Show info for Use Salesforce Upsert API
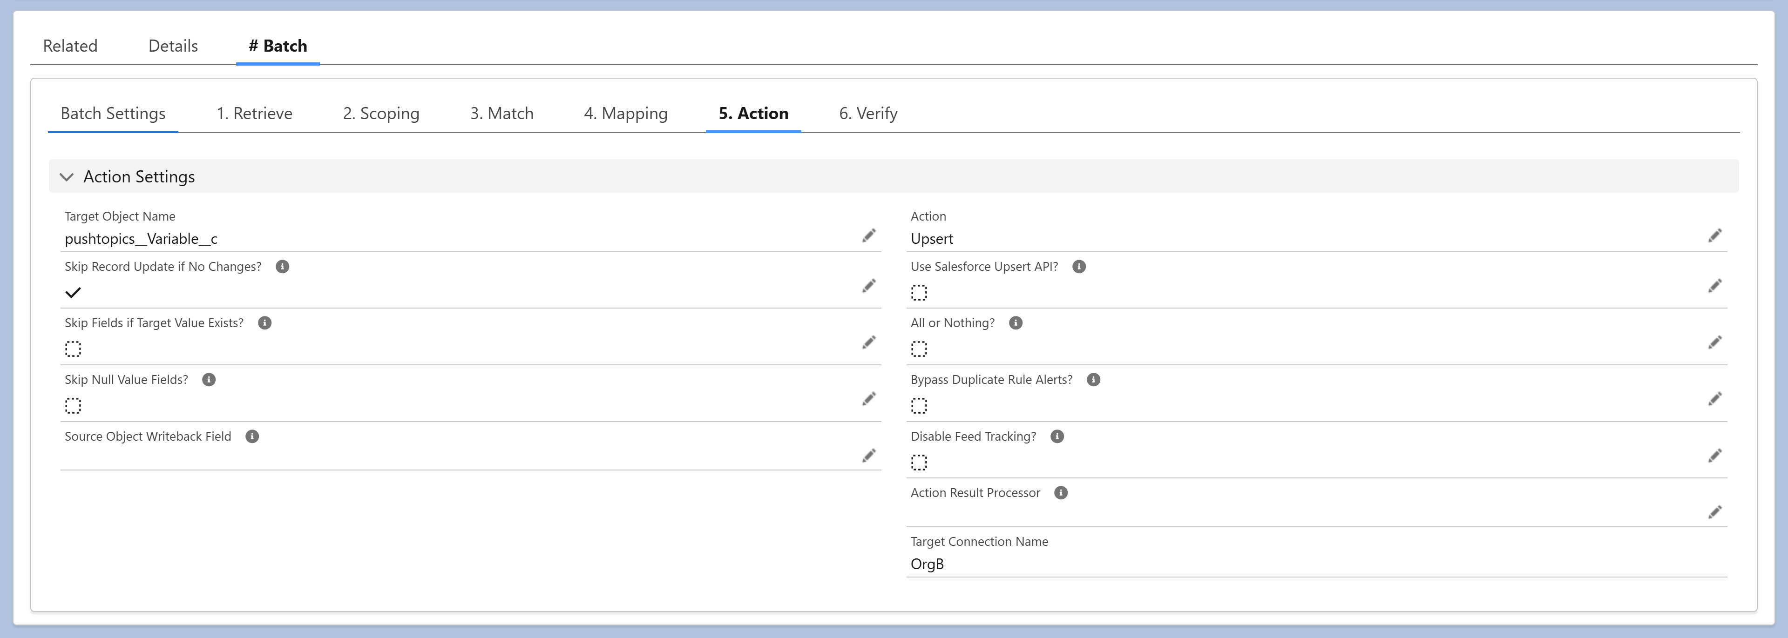Screen dimensions: 1788x638 point(1079,267)
